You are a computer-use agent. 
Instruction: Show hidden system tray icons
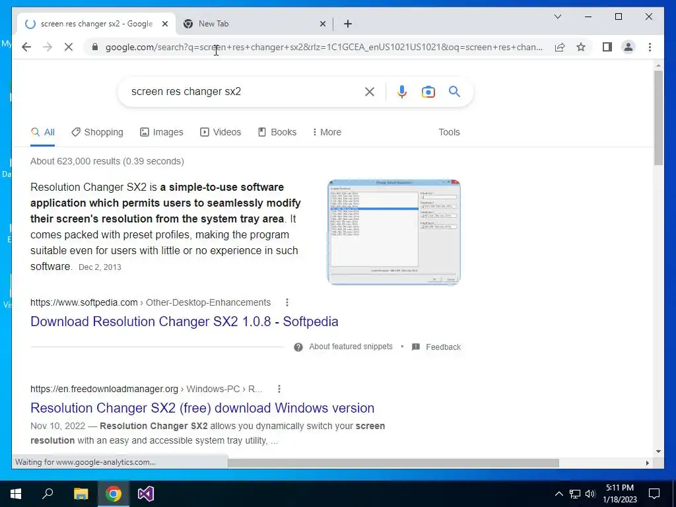click(x=558, y=494)
